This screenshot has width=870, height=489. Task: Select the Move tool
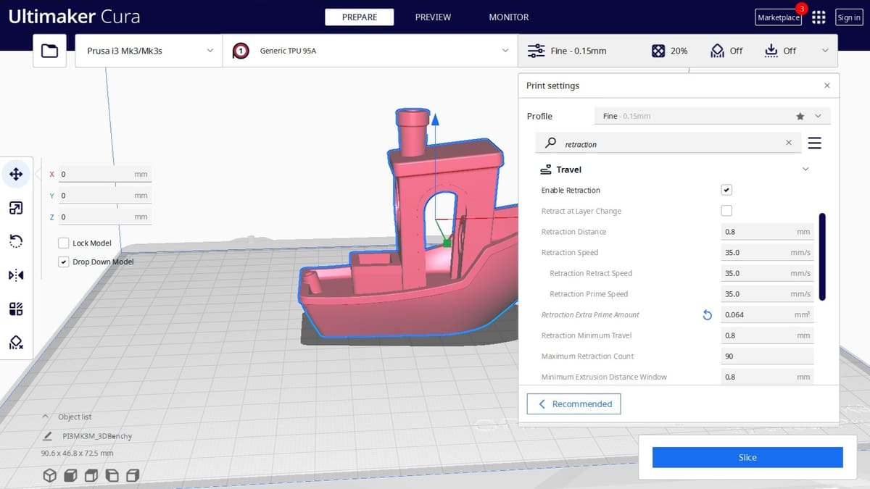click(16, 174)
